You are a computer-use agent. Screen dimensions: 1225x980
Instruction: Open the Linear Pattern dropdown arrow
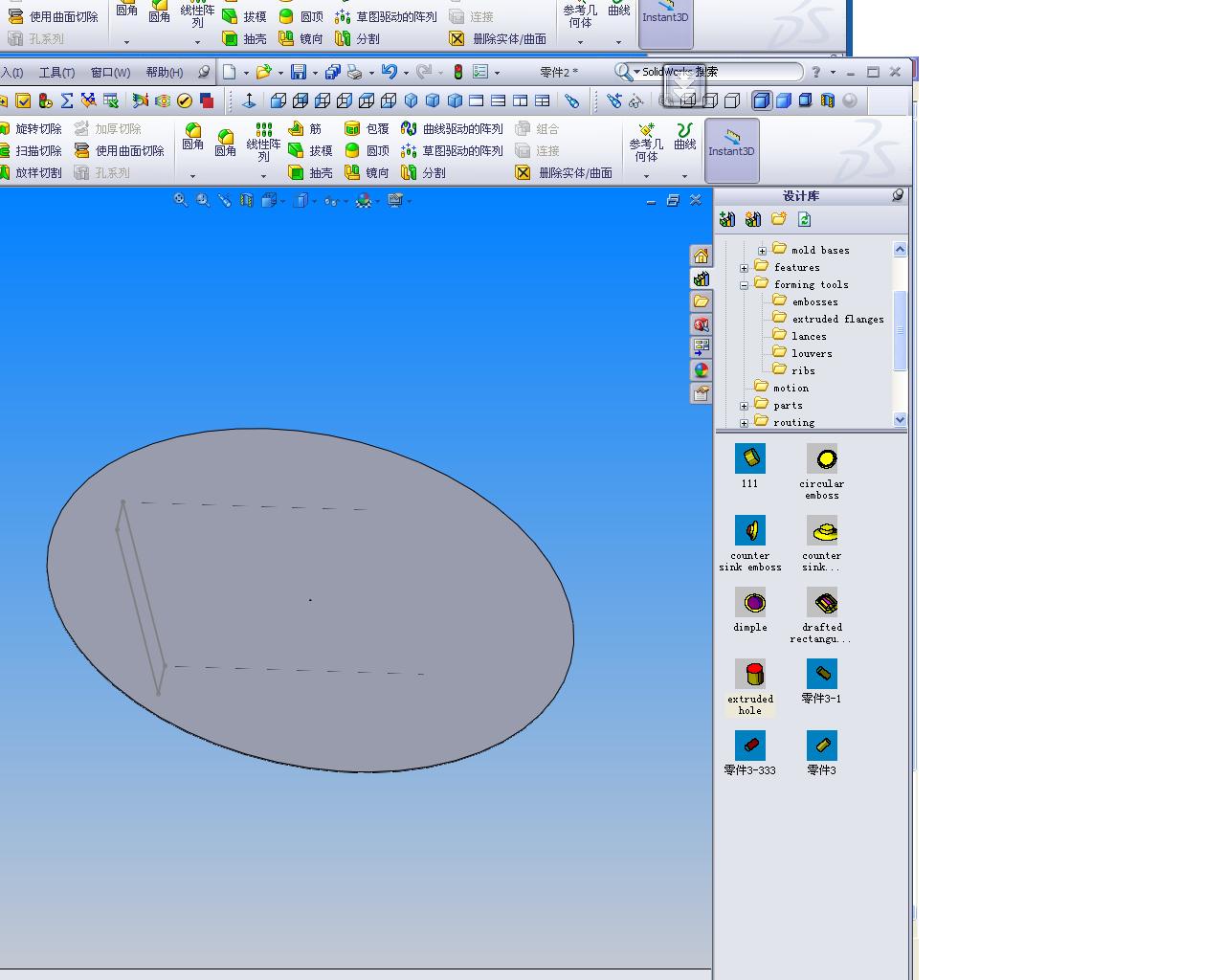pyautogui.click(x=263, y=176)
